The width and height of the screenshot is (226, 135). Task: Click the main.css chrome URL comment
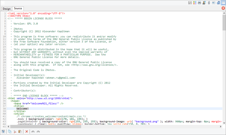coord(51,116)
